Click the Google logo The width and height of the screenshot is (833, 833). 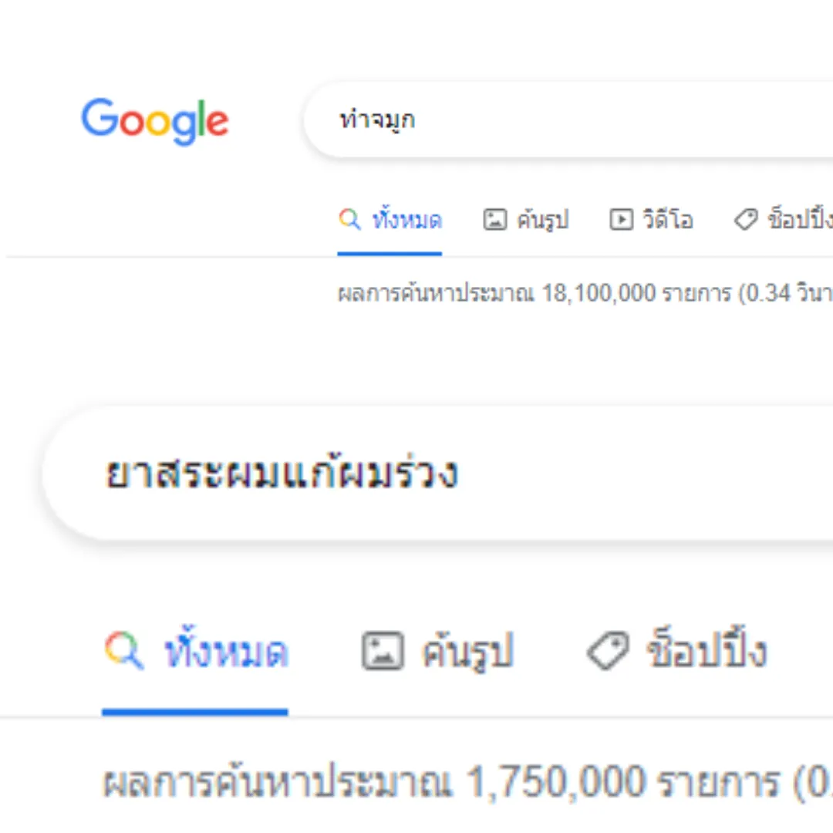(x=154, y=121)
